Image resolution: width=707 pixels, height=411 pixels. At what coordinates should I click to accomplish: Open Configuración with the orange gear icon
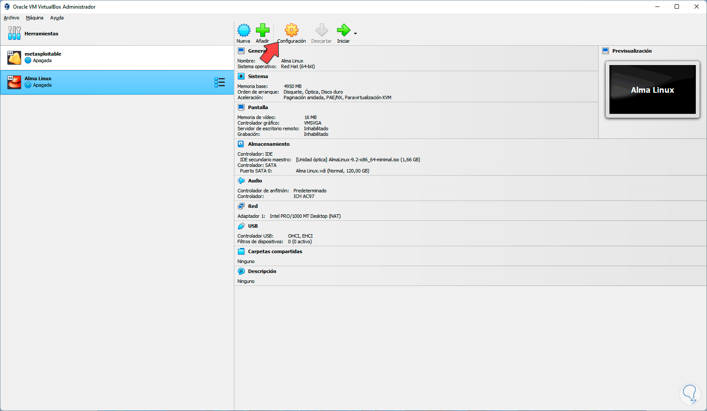[x=291, y=30]
